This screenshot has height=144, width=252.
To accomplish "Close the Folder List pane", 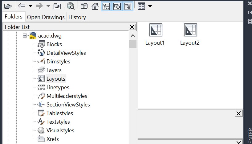I will [x=132, y=27].
